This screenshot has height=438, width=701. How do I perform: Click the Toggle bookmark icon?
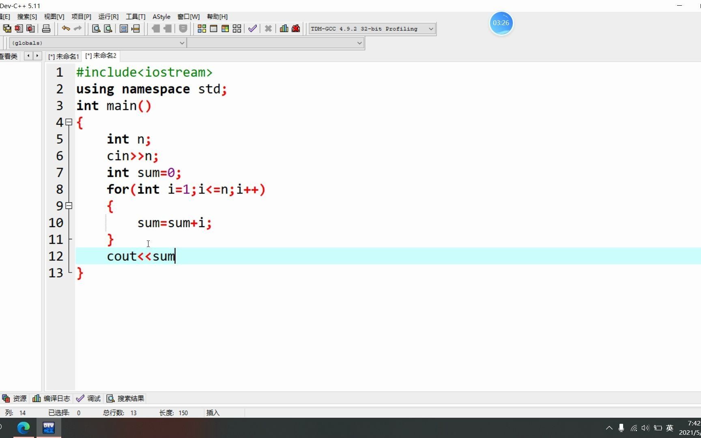(183, 28)
